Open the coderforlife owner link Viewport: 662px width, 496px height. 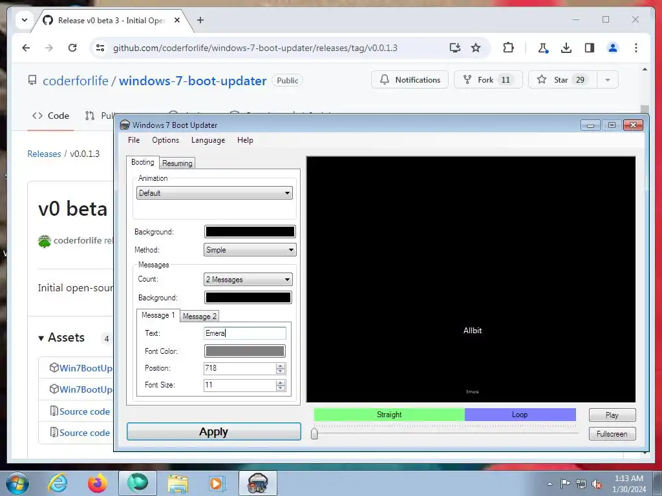click(x=76, y=81)
